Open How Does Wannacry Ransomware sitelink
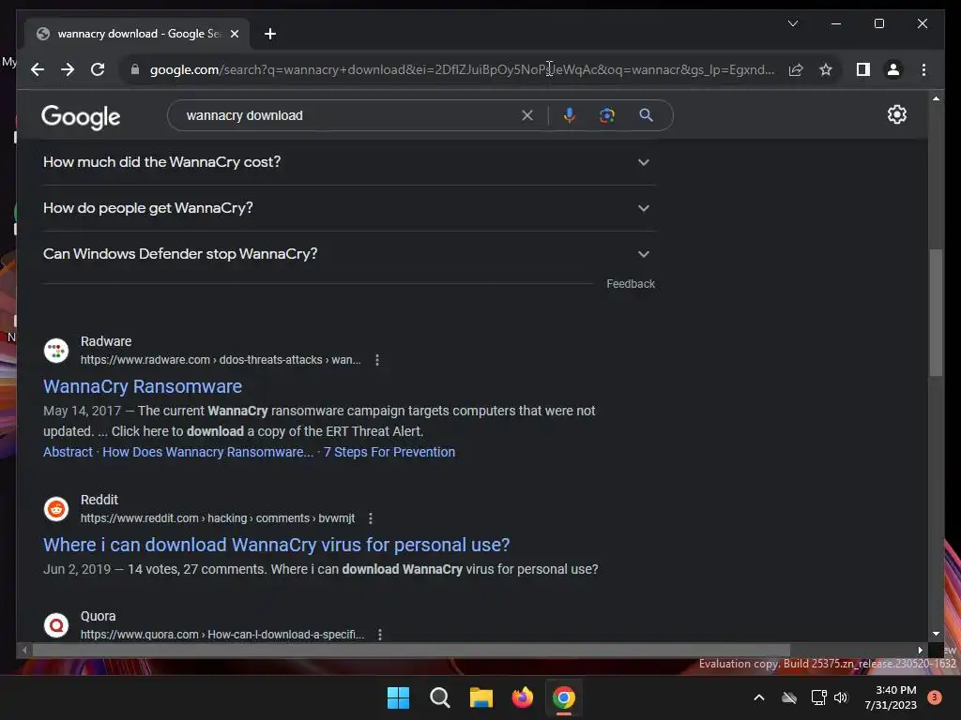The image size is (961, 720). pos(207,452)
